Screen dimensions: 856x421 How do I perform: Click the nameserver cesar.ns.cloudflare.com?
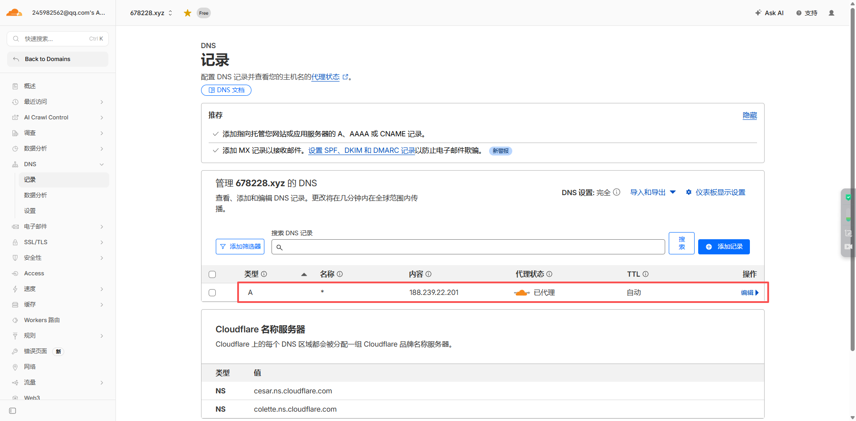(x=293, y=391)
